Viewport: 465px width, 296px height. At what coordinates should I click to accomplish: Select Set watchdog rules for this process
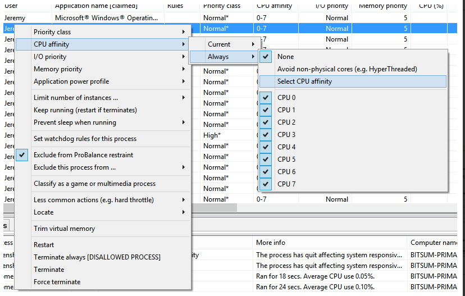pyautogui.click(x=85, y=139)
